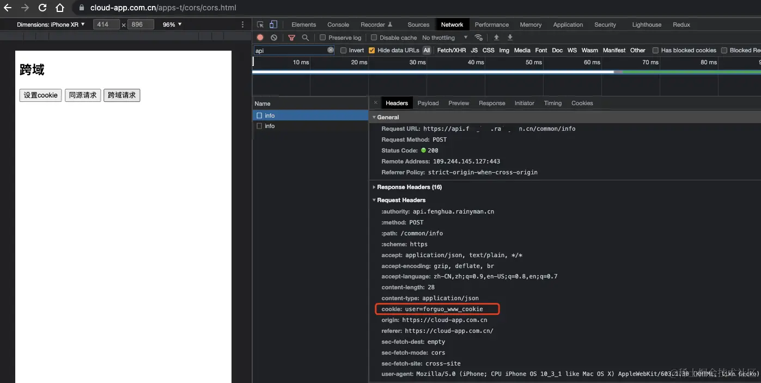The image size is (761, 383).
Task: Uncheck Hide data URLs
Action: (x=372, y=50)
